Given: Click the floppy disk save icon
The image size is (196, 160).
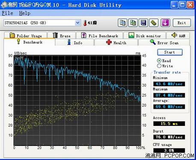Looking at the screenshot, I should click(x=143, y=23).
